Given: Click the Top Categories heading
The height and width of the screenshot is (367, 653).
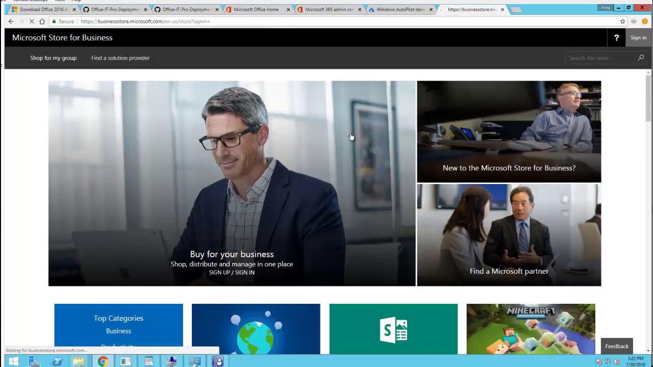Looking at the screenshot, I should [118, 318].
